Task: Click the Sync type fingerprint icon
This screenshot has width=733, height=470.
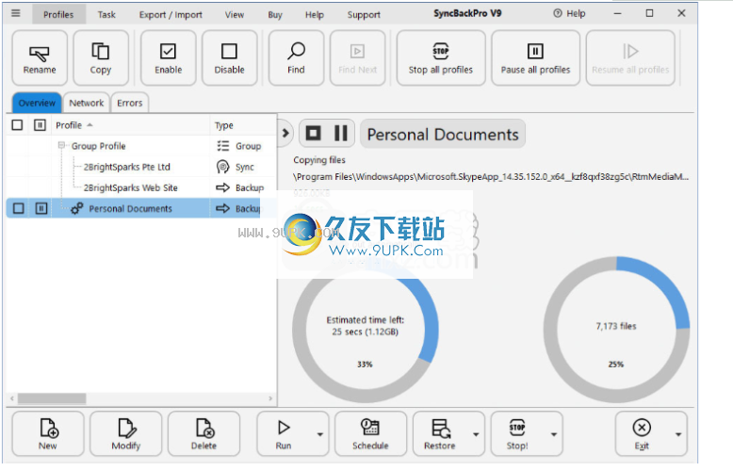Action: [223, 167]
